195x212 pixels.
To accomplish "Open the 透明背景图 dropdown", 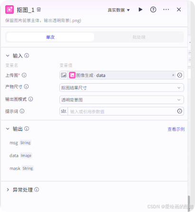I will point(122,100).
